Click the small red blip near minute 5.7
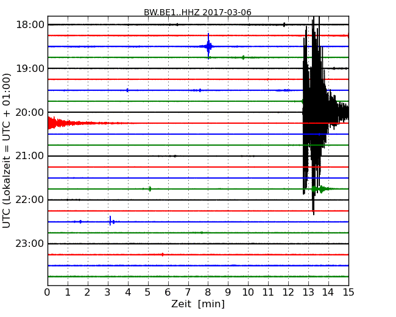 coord(163,255)
